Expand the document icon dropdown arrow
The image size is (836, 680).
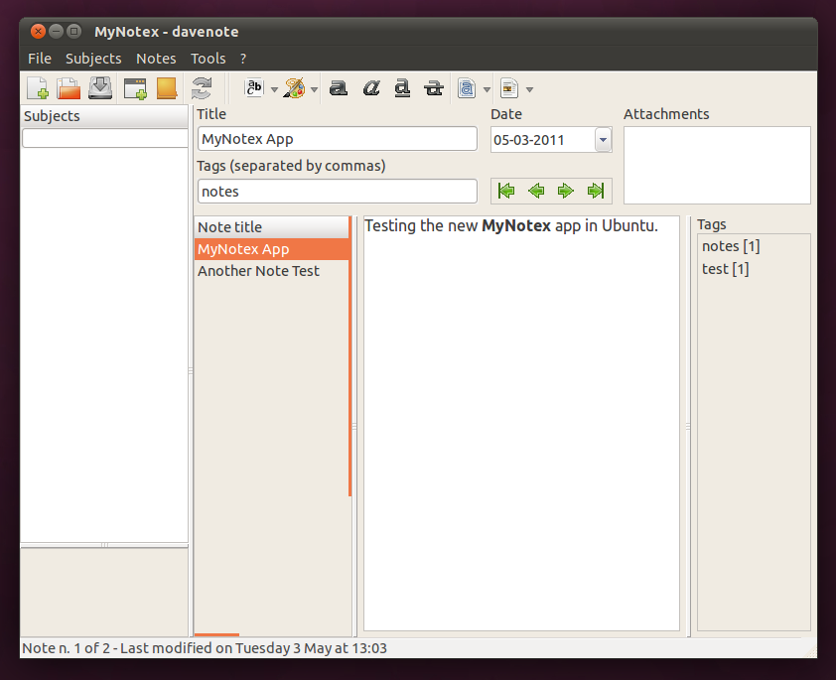coord(529,89)
